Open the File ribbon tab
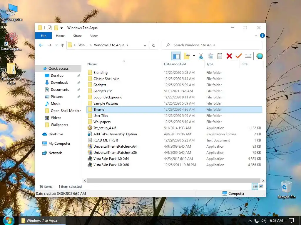This screenshot has width=301, height=225. (44, 36)
